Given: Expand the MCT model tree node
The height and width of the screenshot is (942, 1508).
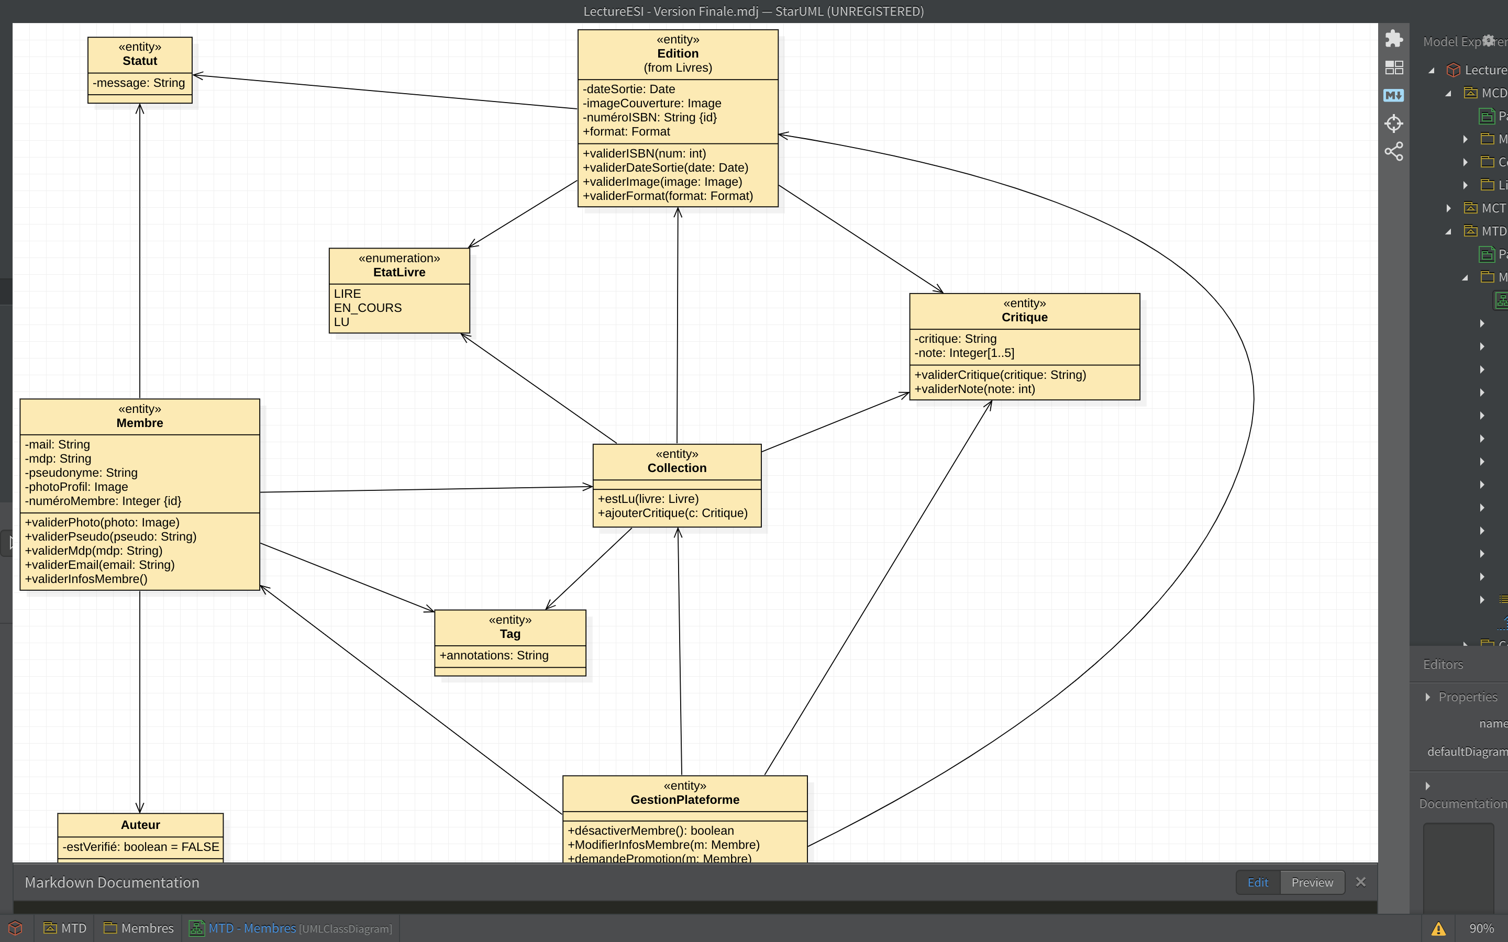Looking at the screenshot, I should tap(1449, 208).
